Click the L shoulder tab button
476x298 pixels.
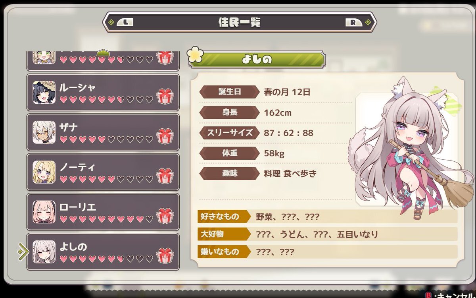pos(125,22)
